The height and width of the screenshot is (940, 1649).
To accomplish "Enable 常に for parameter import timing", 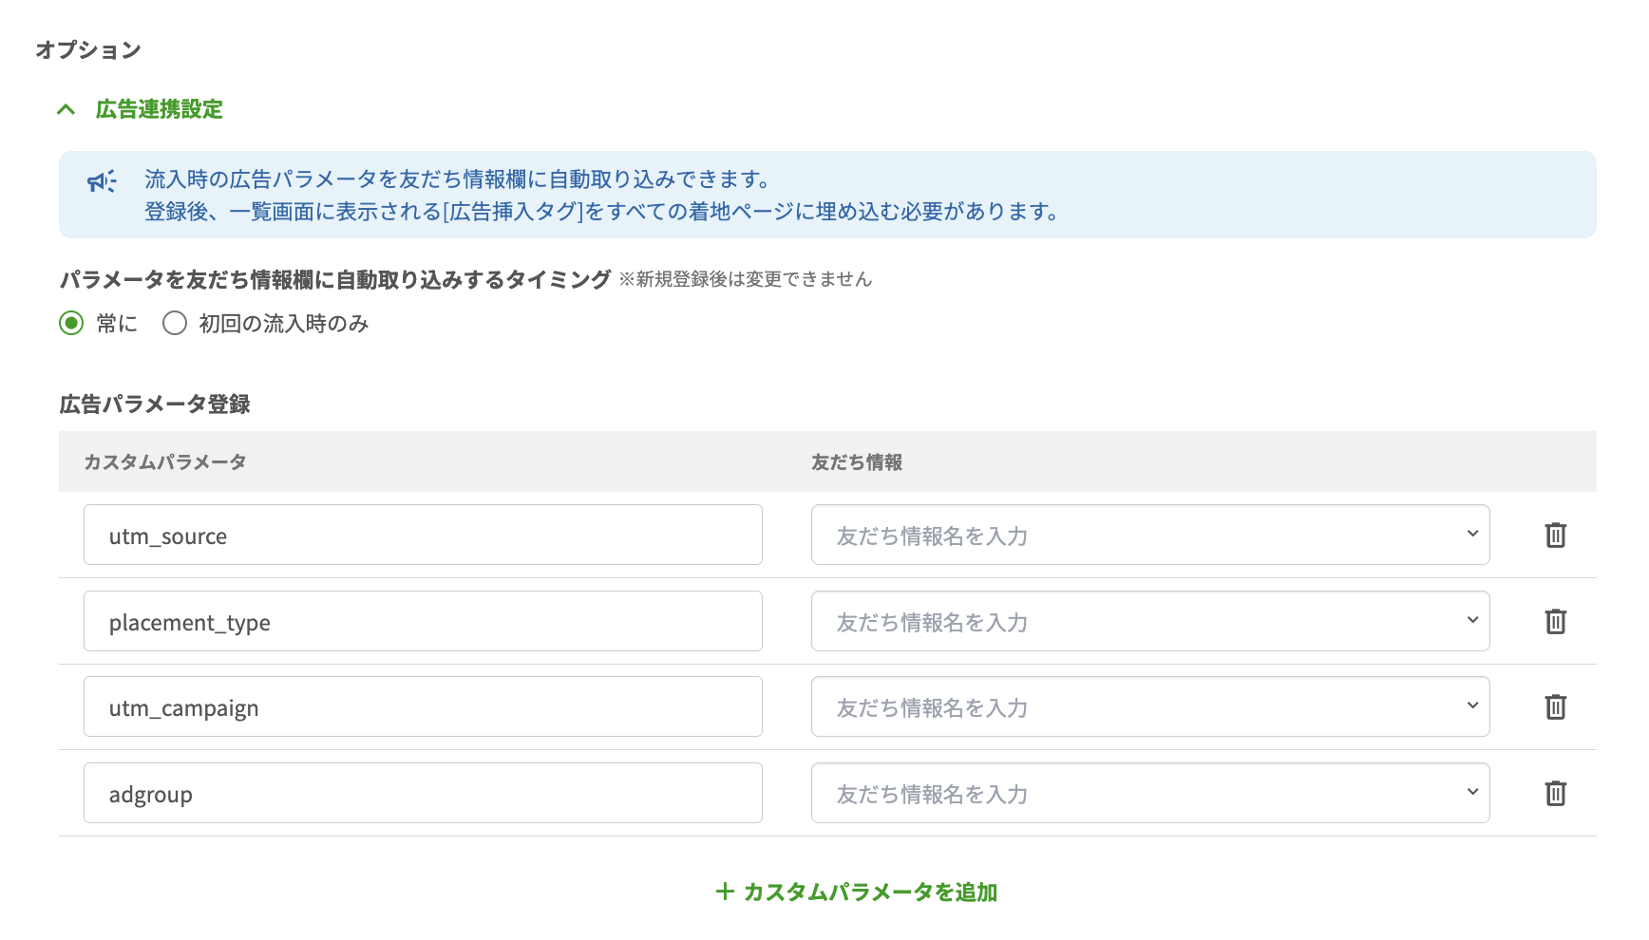I will pyautogui.click(x=73, y=323).
